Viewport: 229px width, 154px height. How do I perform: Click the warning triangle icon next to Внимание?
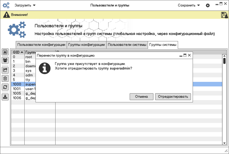pos(7,15)
